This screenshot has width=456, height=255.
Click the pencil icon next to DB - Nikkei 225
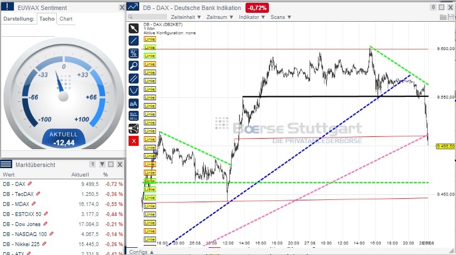coord(44,244)
